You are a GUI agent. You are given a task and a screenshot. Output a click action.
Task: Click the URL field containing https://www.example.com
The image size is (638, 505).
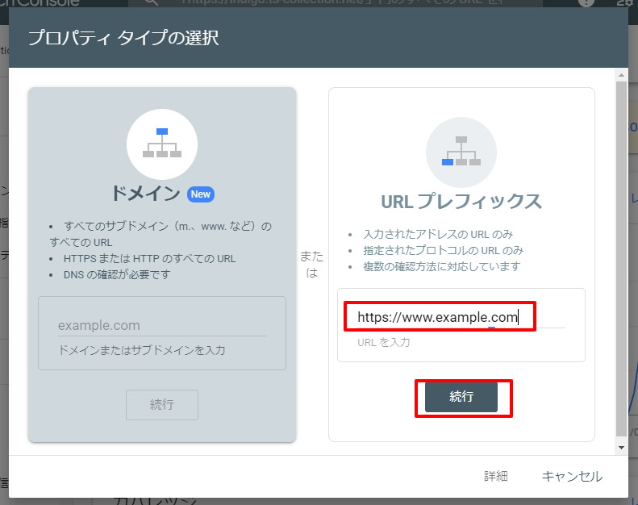click(440, 318)
